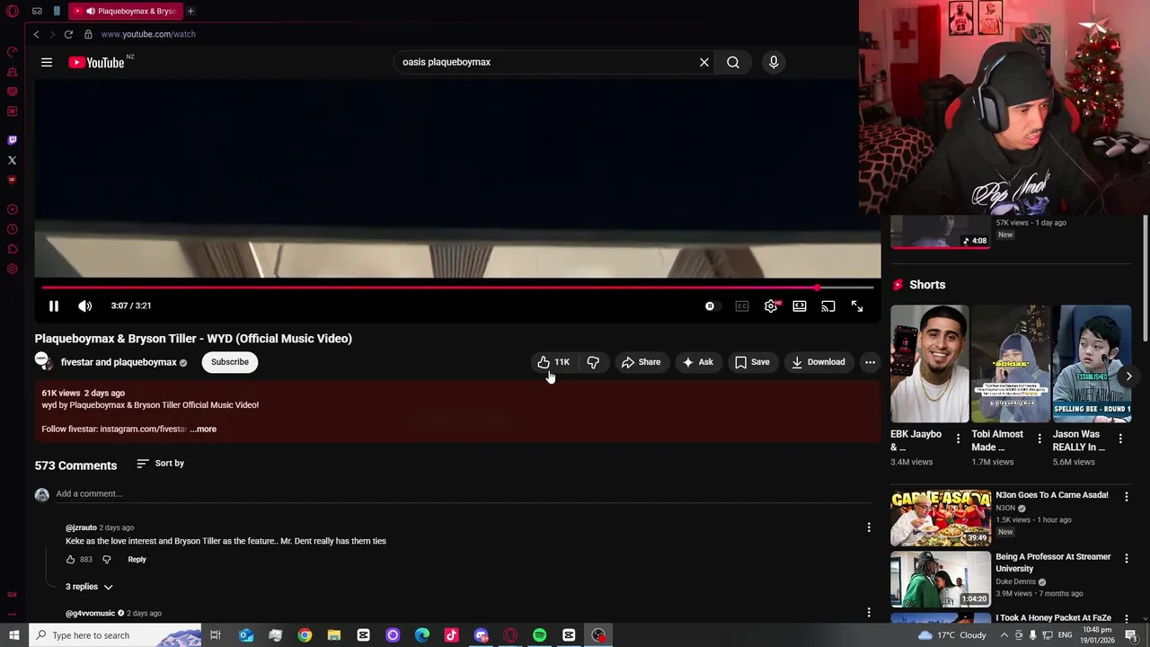Cast video with Play on TV icon
This screenshot has width=1150, height=647.
coord(828,306)
